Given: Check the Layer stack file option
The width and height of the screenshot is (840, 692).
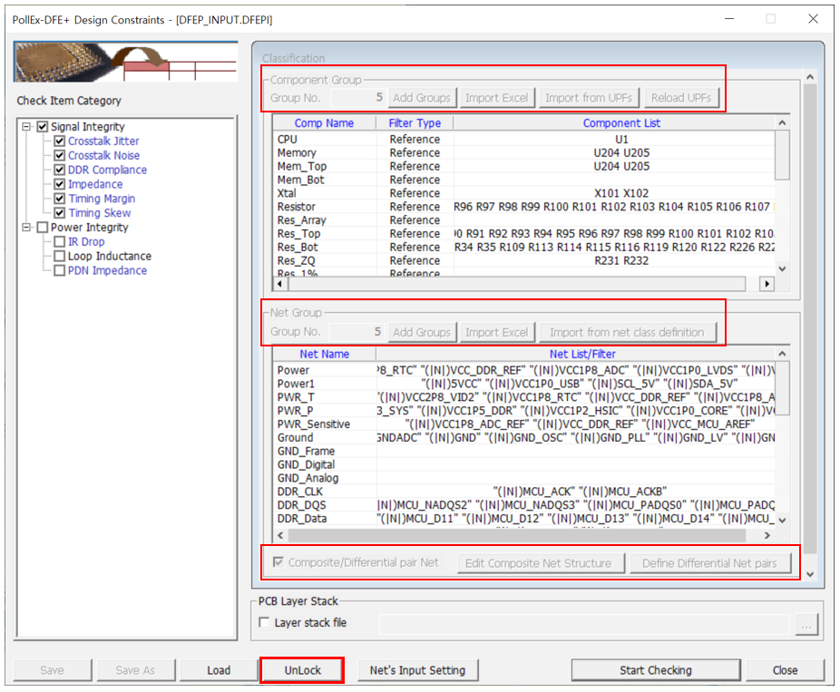Looking at the screenshot, I should click(x=265, y=623).
